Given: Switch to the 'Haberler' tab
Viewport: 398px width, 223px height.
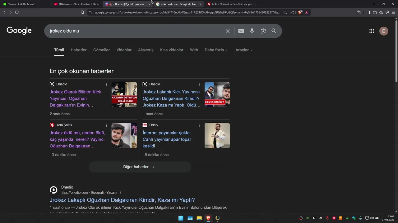Looking at the screenshot, I should [79, 50].
